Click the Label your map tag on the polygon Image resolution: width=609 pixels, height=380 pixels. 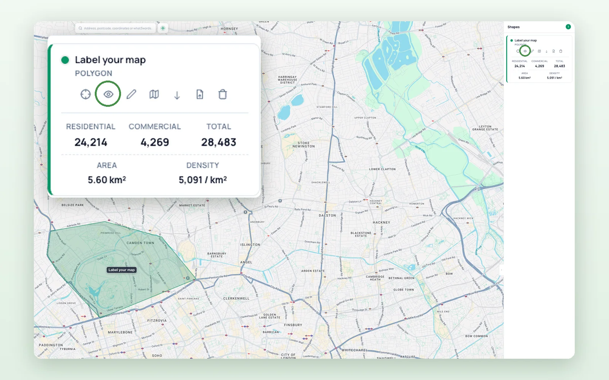click(x=121, y=270)
